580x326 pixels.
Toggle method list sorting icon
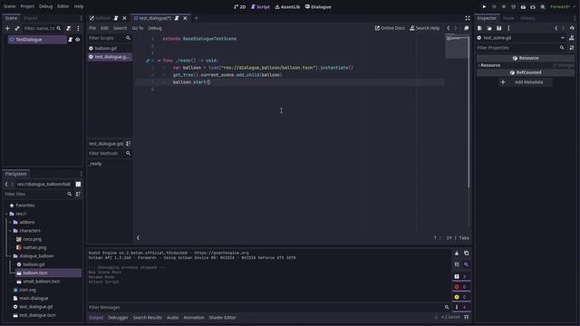128,144
